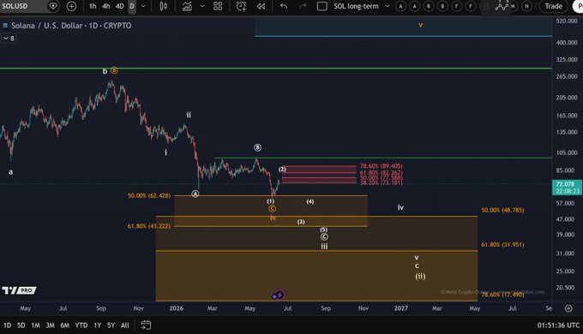Expand the indicators favorites dropdown arrow
The image size is (583, 334).
(202, 6)
